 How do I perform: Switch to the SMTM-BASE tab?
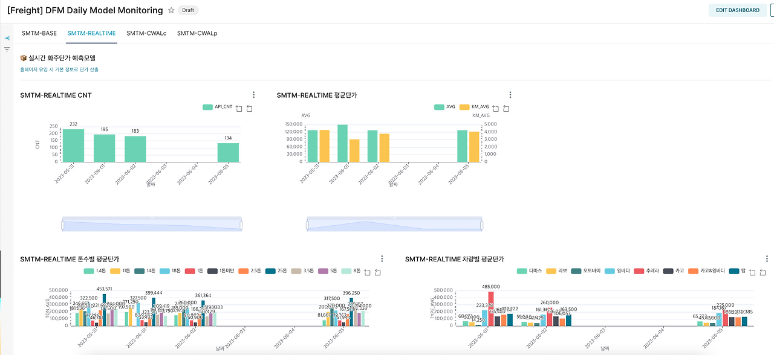pos(39,33)
